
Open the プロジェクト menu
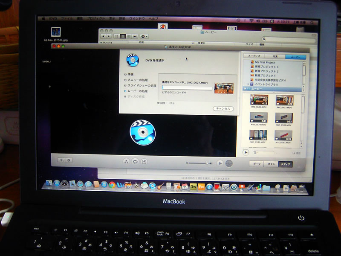pyautogui.click(x=96, y=18)
